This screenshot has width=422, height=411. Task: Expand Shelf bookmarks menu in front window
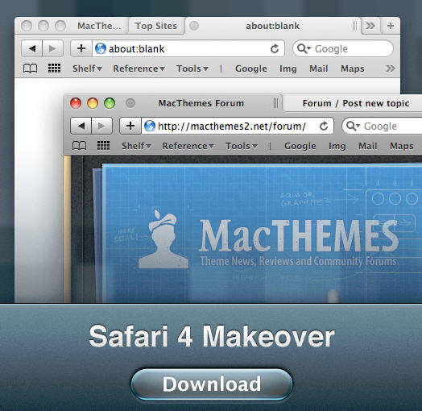[x=136, y=146]
